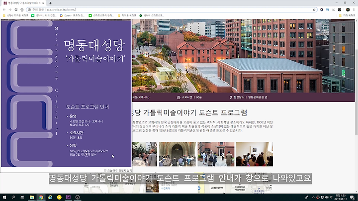Image resolution: width=358 pixels, height=201 pixels.
Task: Open the volume control in system tray
Action: click(x=327, y=198)
